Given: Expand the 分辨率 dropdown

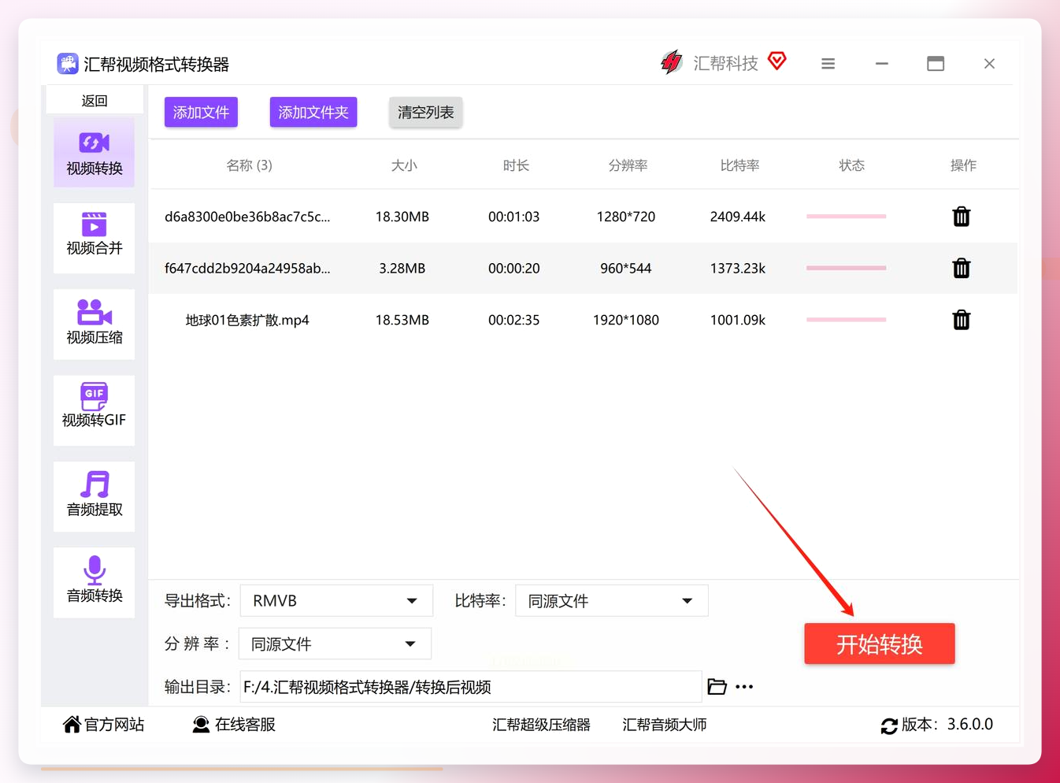Looking at the screenshot, I should coord(335,644).
